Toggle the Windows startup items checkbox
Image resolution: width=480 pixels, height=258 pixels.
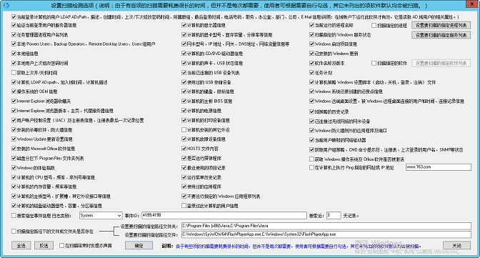(x=311, y=44)
